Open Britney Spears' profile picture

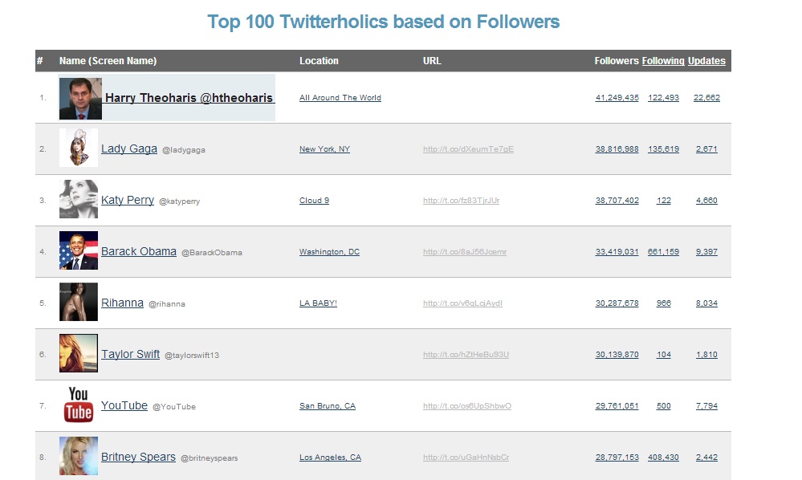point(79,456)
